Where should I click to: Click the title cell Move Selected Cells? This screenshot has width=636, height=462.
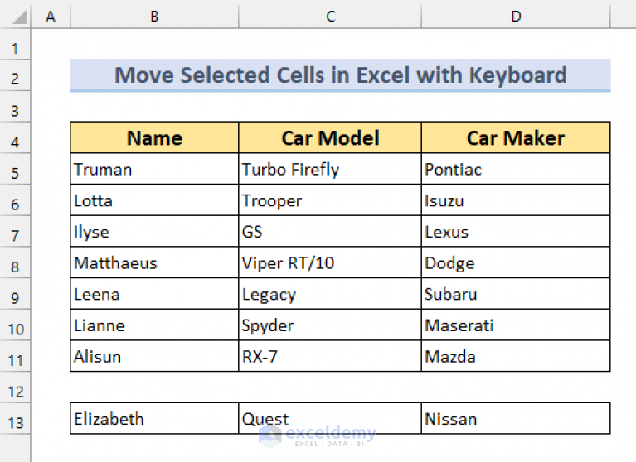click(x=340, y=75)
